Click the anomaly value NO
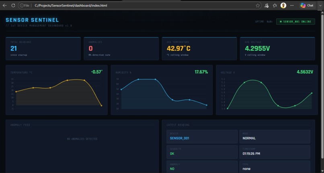The height and width of the screenshot is (173, 324). [172, 169]
